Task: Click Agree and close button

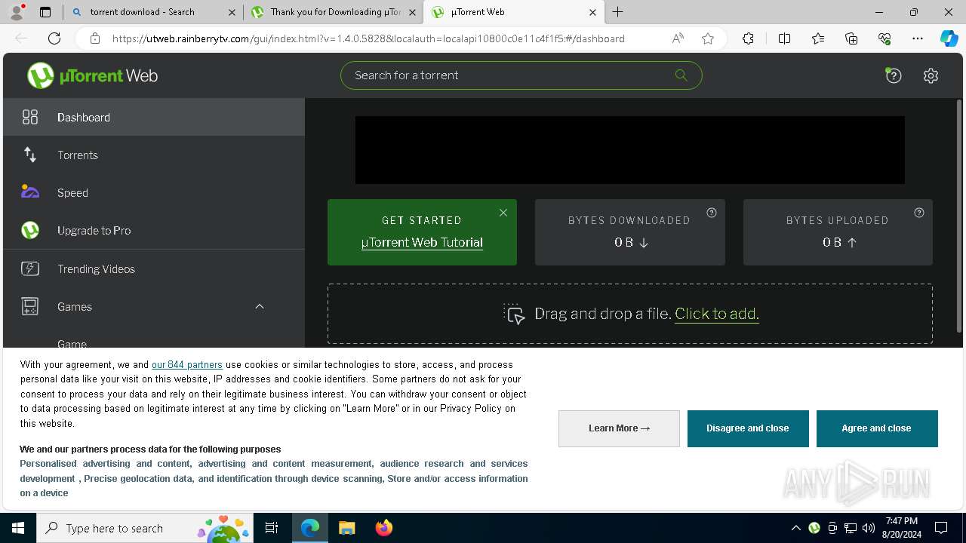Action: tap(877, 428)
